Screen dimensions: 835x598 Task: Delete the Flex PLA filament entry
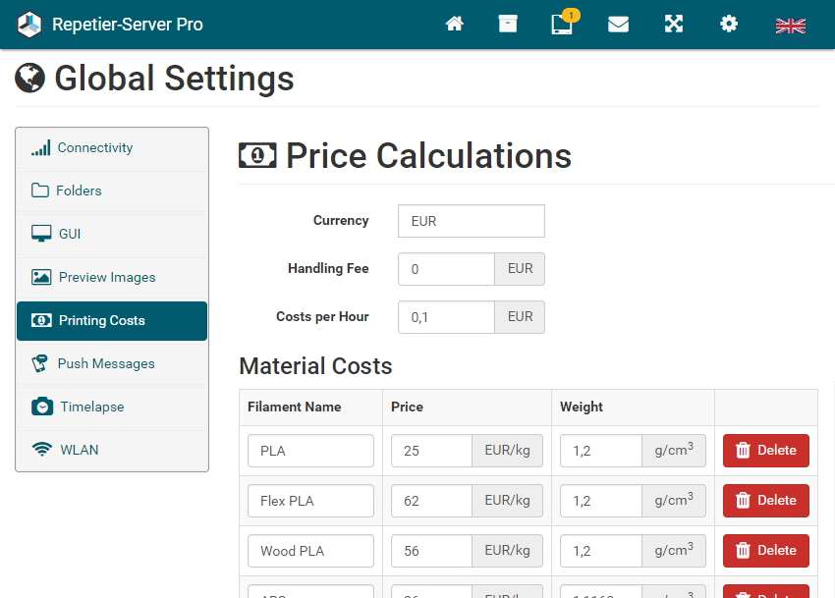pos(766,501)
